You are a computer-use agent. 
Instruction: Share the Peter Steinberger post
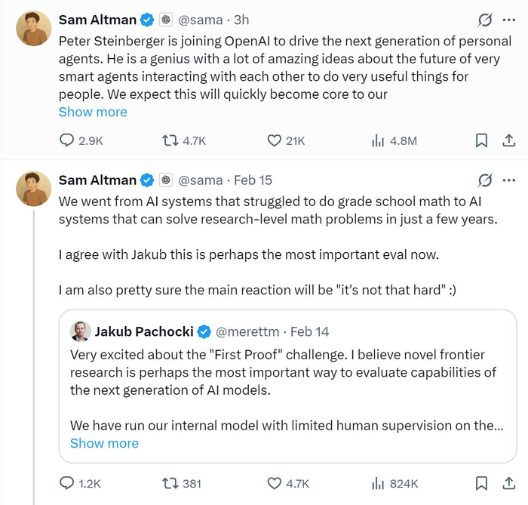point(508,140)
